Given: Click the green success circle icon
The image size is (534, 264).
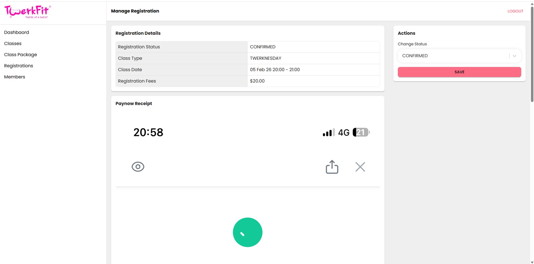Looking at the screenshot, I should point(248,232).
